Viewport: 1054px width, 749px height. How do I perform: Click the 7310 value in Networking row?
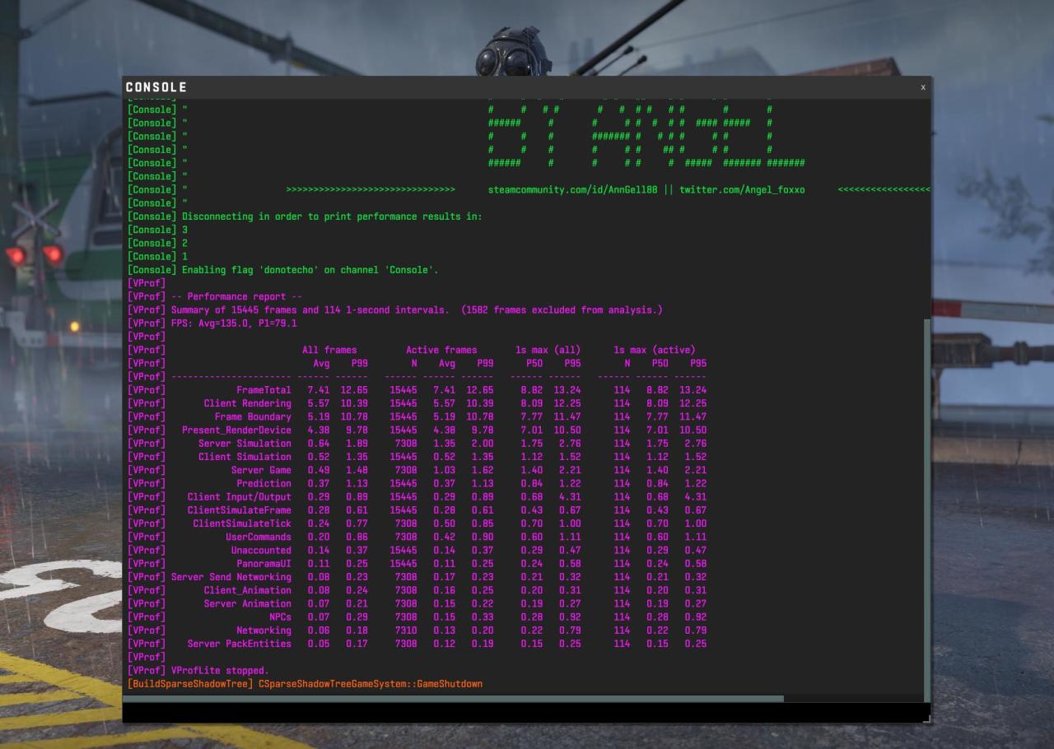click(x=406, y=630)
